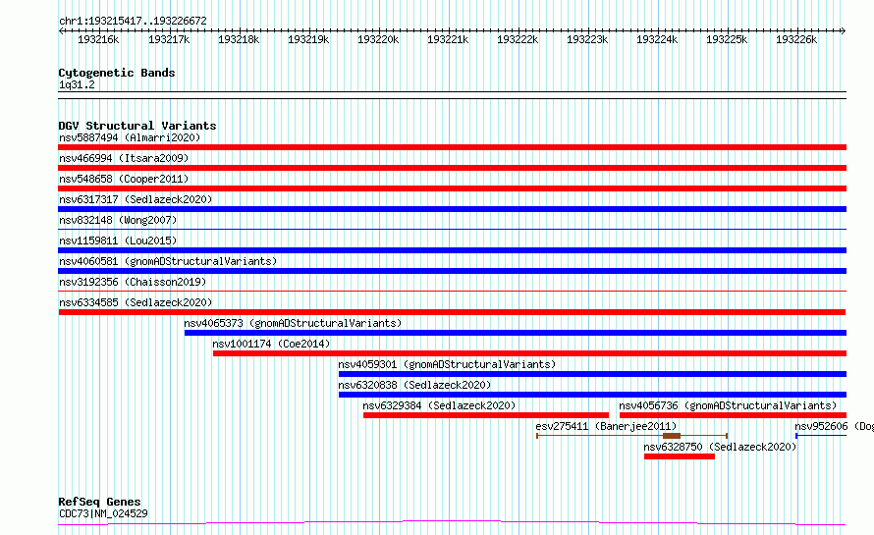The image size is (874, 535).
Task: Open the CDC73|NM_024529 gene label
Action: (103, 513)
